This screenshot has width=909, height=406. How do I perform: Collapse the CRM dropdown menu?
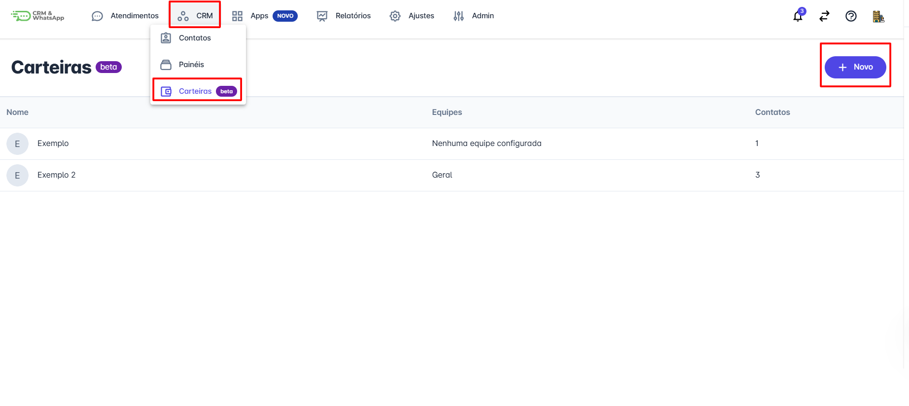195,16
